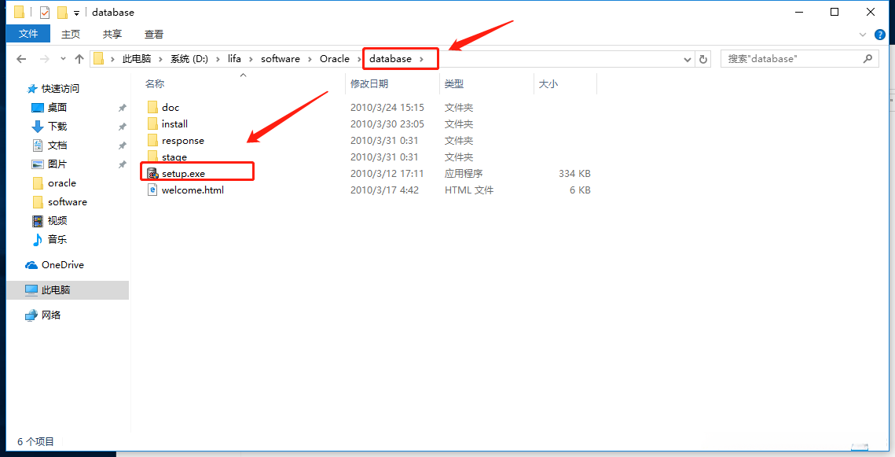Click the 6 KB size cell
Image resolution: width=895 pixels, height=457 pixels.
580,190
